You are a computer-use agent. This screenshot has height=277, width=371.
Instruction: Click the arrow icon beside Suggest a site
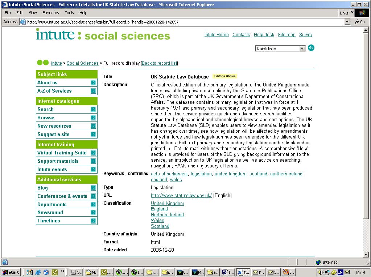coord(94,134)
